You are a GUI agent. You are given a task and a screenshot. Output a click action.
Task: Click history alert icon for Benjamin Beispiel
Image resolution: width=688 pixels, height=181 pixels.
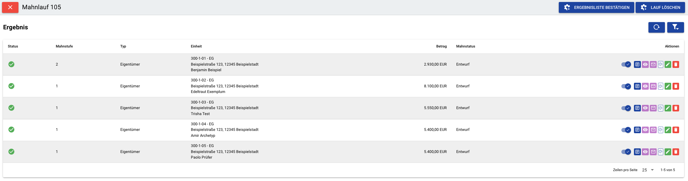pos(661,65)
